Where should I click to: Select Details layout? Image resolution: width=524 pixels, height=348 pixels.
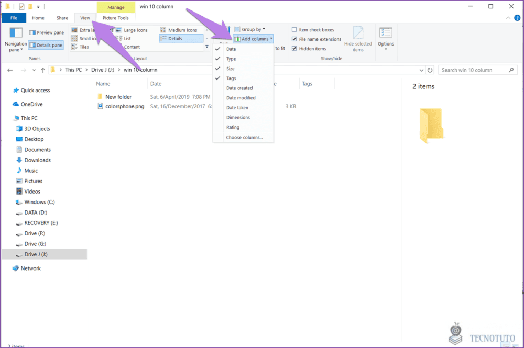click(x=181, y=39)
